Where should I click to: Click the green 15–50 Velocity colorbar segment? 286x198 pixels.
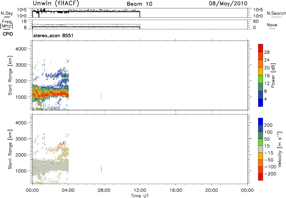point(261,142)
